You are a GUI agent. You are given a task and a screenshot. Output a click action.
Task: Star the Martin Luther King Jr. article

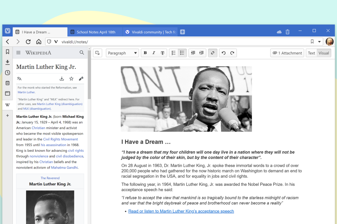[x=71, y=79]
